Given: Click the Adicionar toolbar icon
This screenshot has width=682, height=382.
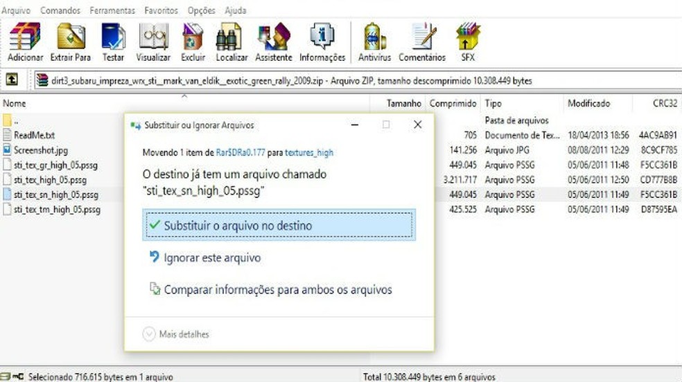Looking at the screenshot, I should [x=25, y=37].
